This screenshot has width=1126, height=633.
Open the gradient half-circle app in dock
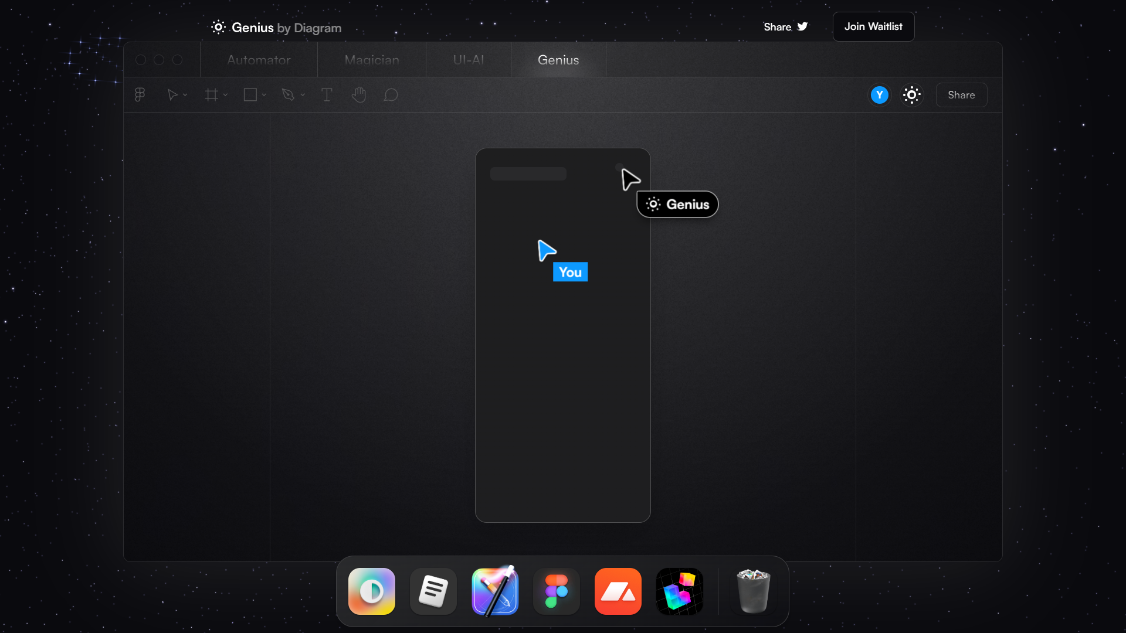pyautogui.click(x=372, y=591)
